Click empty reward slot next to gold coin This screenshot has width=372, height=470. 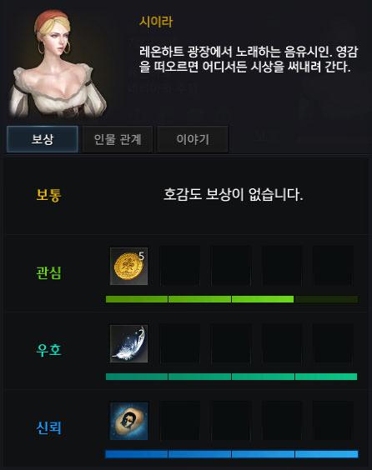coord(179,266)
